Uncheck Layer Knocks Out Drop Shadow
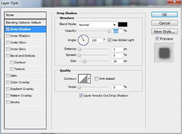The height and width of the screenshot is (134, 182). point(81,96)
